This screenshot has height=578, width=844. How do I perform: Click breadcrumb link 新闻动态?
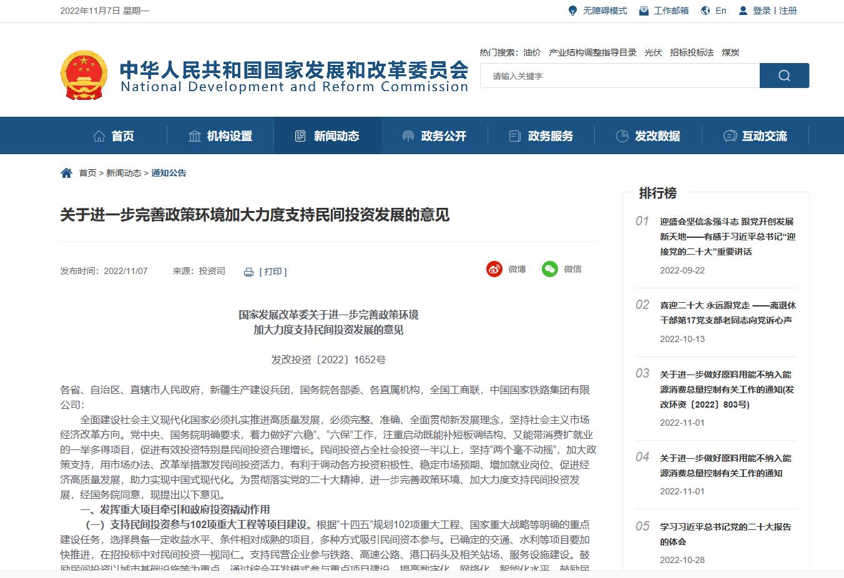pyautogui.click(x=124, y=173)
